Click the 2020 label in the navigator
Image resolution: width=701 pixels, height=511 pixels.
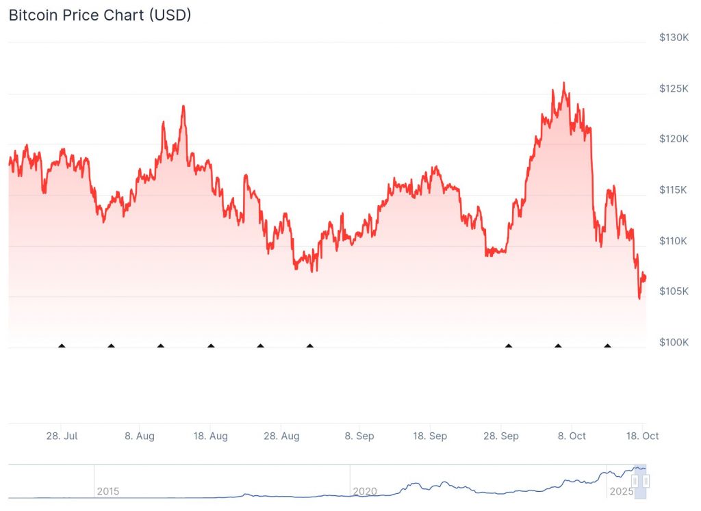pos(365,491)
